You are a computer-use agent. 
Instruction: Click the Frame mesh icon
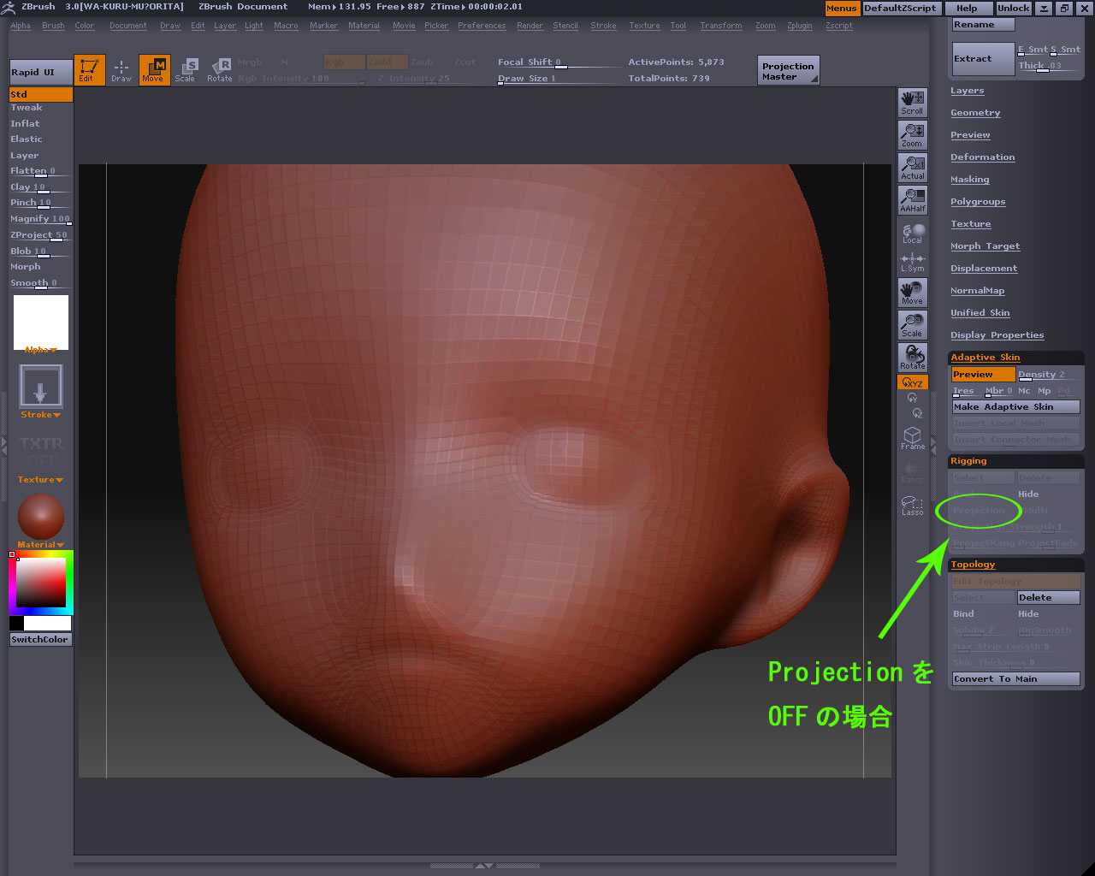912,438
